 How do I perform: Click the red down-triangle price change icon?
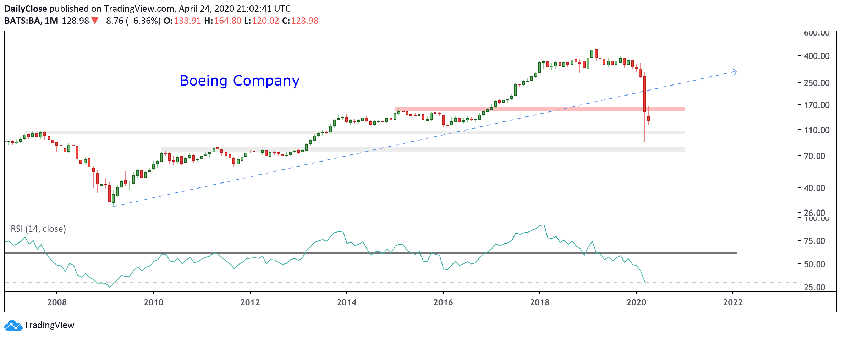tap(94, 21)
